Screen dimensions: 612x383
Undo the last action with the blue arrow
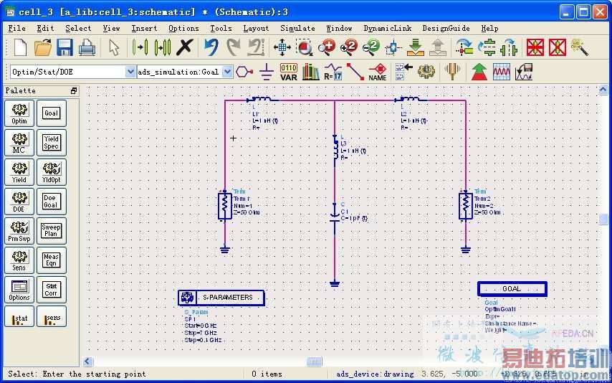coord(211,47)
